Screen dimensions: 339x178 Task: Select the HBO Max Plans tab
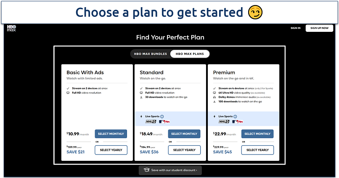(189, 54)
